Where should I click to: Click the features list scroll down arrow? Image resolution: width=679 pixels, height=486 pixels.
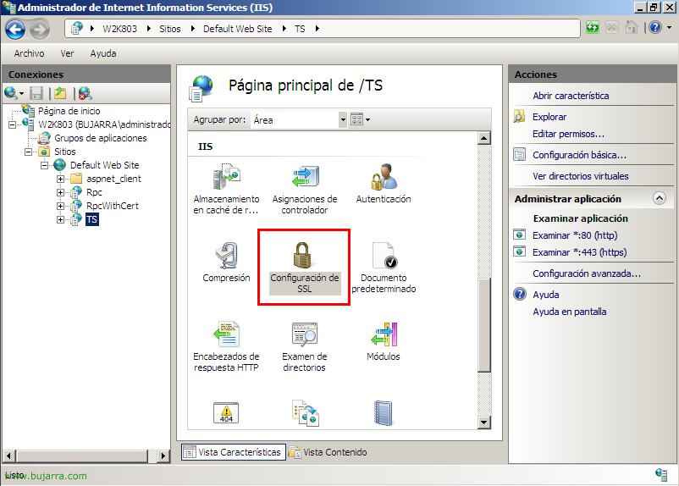[483, 422]
